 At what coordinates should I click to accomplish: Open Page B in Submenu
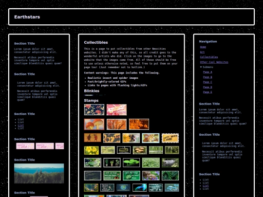pyautogui.click(x=207, y=77)
